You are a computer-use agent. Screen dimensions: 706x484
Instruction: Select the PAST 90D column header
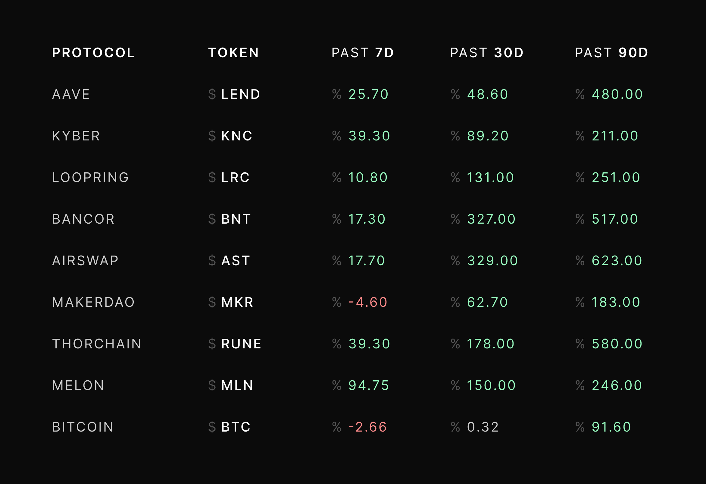(611, 53)
